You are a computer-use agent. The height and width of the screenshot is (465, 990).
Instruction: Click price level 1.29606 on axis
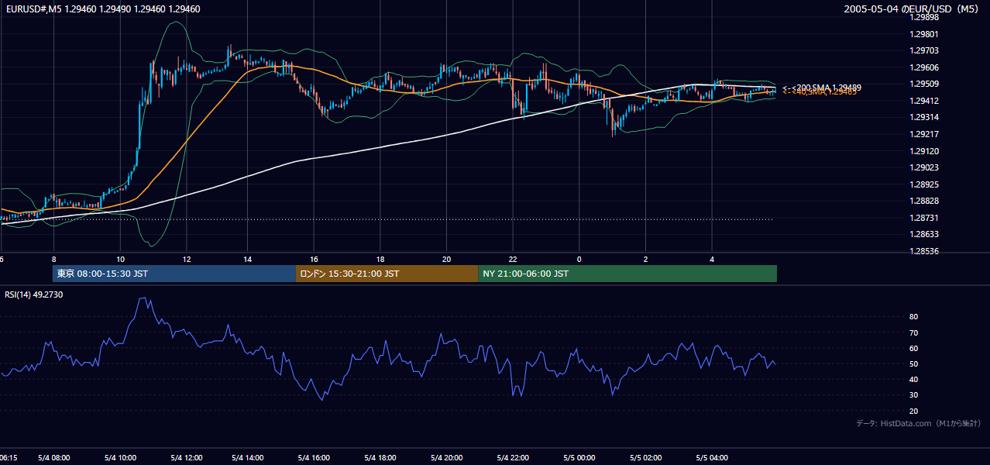(923, 67)
